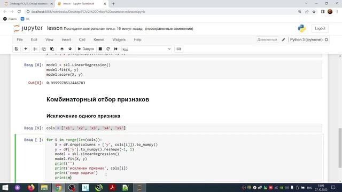342x192 pixels.
Task: Click the notebook vertical scrollbar thumb
Action: [x=340, y=148]
